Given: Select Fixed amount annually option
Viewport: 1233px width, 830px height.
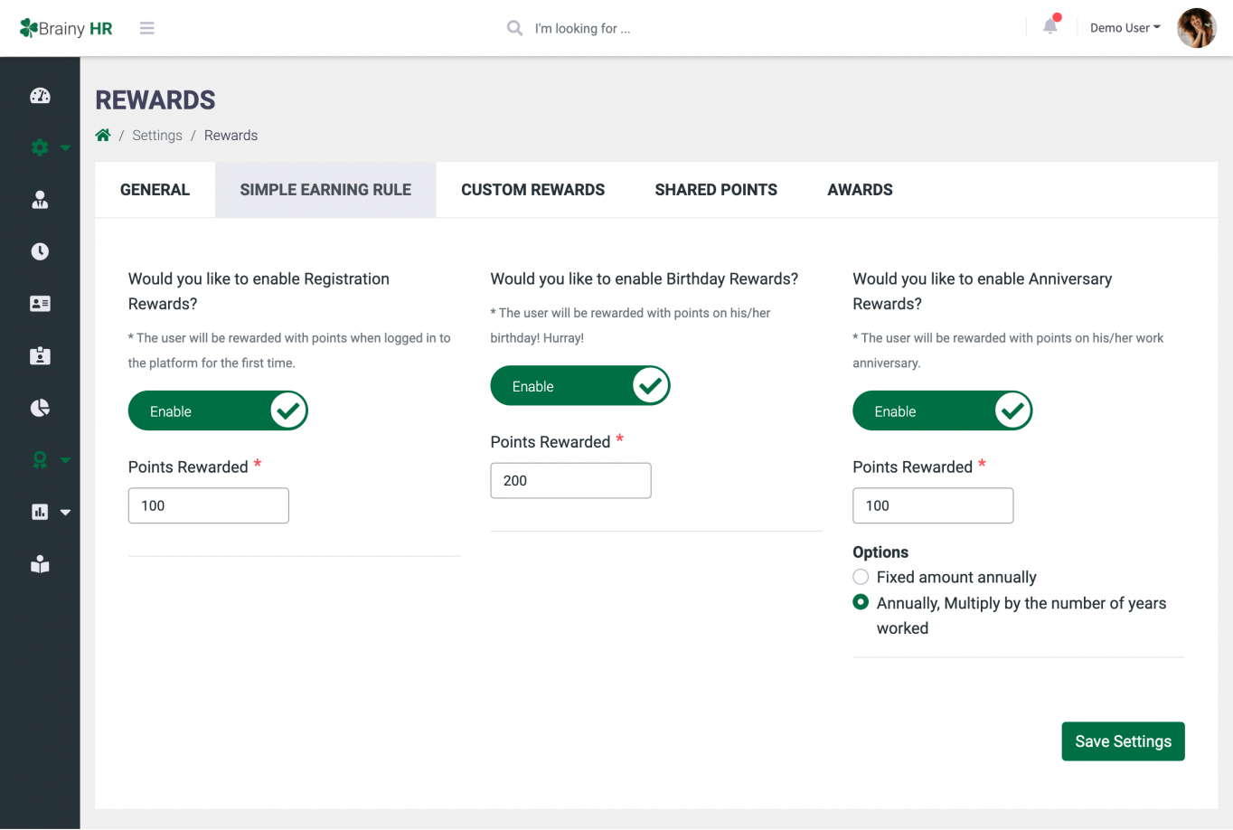Looking at the screenshot, I should [x=861, y=577].
